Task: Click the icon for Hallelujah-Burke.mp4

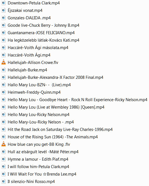Action: click(4, 70)
